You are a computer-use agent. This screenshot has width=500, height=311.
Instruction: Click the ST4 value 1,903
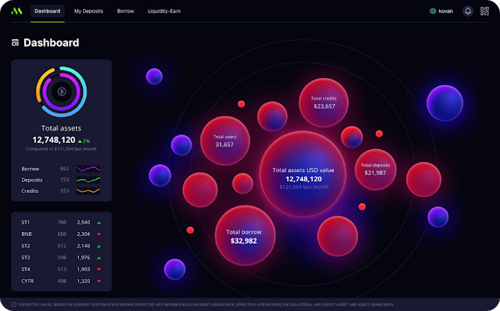[x=84, y=270]
